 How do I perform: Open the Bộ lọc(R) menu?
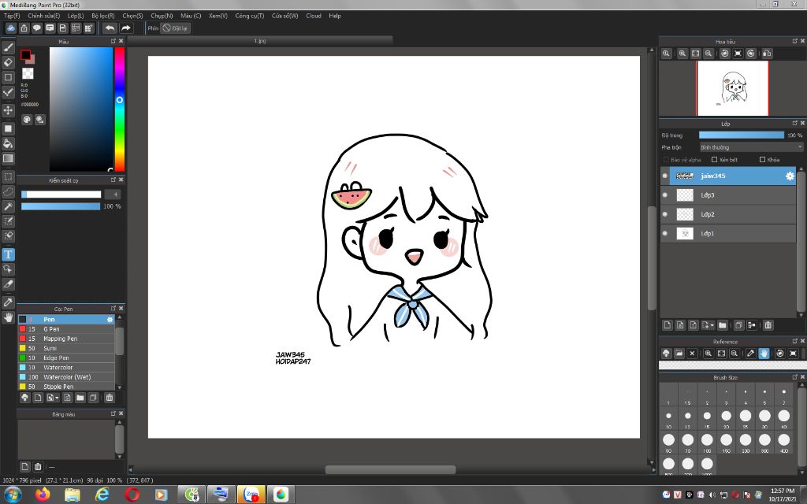tap(103, 16)
